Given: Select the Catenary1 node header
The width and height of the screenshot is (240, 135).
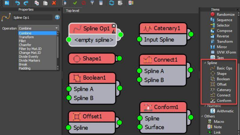Looking at the screenshot, I should pyautogui.click(x=163, y=28).
